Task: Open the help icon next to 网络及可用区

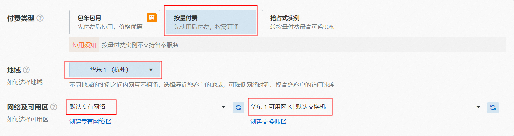Action: coord(54,107)
